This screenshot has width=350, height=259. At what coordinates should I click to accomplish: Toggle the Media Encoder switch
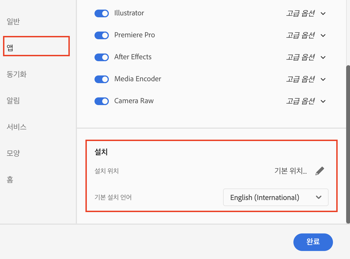click(102, 79)
